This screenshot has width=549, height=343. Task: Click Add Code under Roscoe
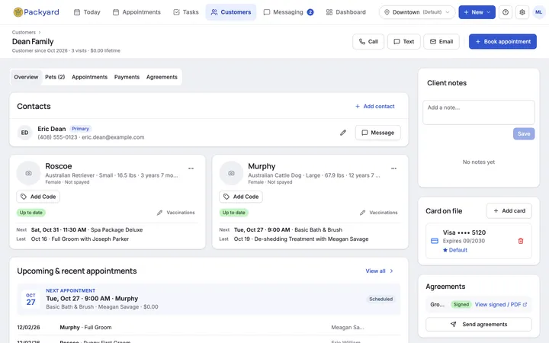pyautogui.click(x=38, y=197)
